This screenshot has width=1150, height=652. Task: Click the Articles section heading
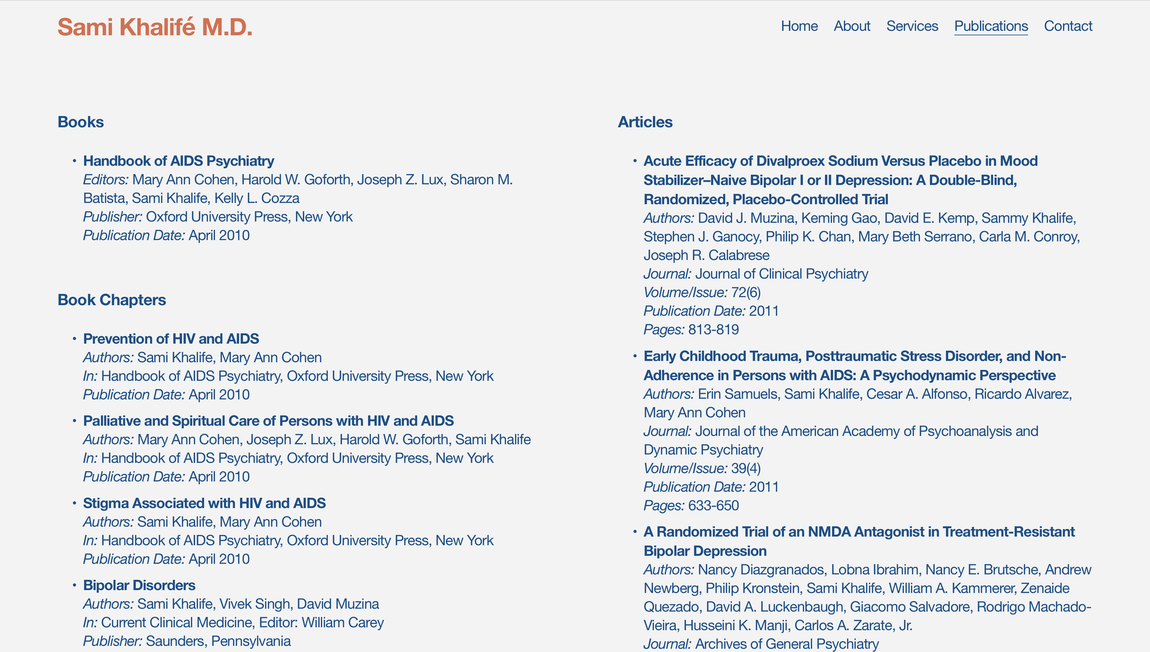(645, 122)
